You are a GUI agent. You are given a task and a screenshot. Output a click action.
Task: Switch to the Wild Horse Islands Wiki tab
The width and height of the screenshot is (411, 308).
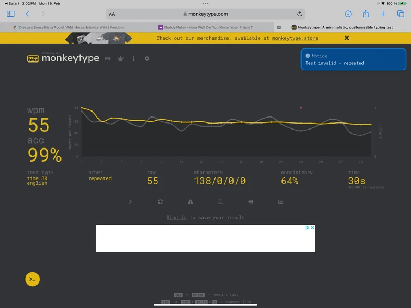click(x=69, y=27)
